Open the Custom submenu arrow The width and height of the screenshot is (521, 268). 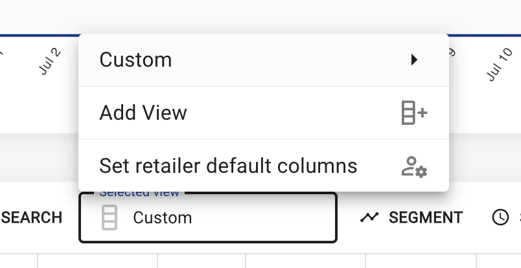coord(414,60)
